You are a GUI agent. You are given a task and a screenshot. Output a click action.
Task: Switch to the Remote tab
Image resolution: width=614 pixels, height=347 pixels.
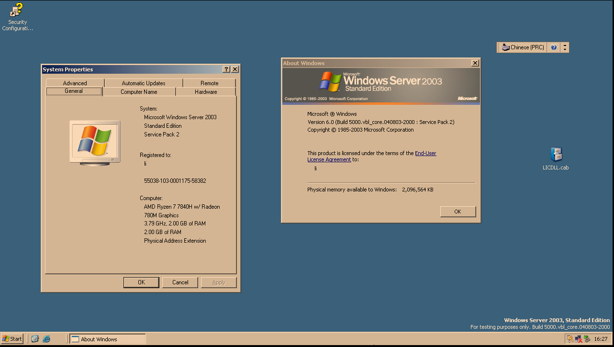[x=210, y=83]
